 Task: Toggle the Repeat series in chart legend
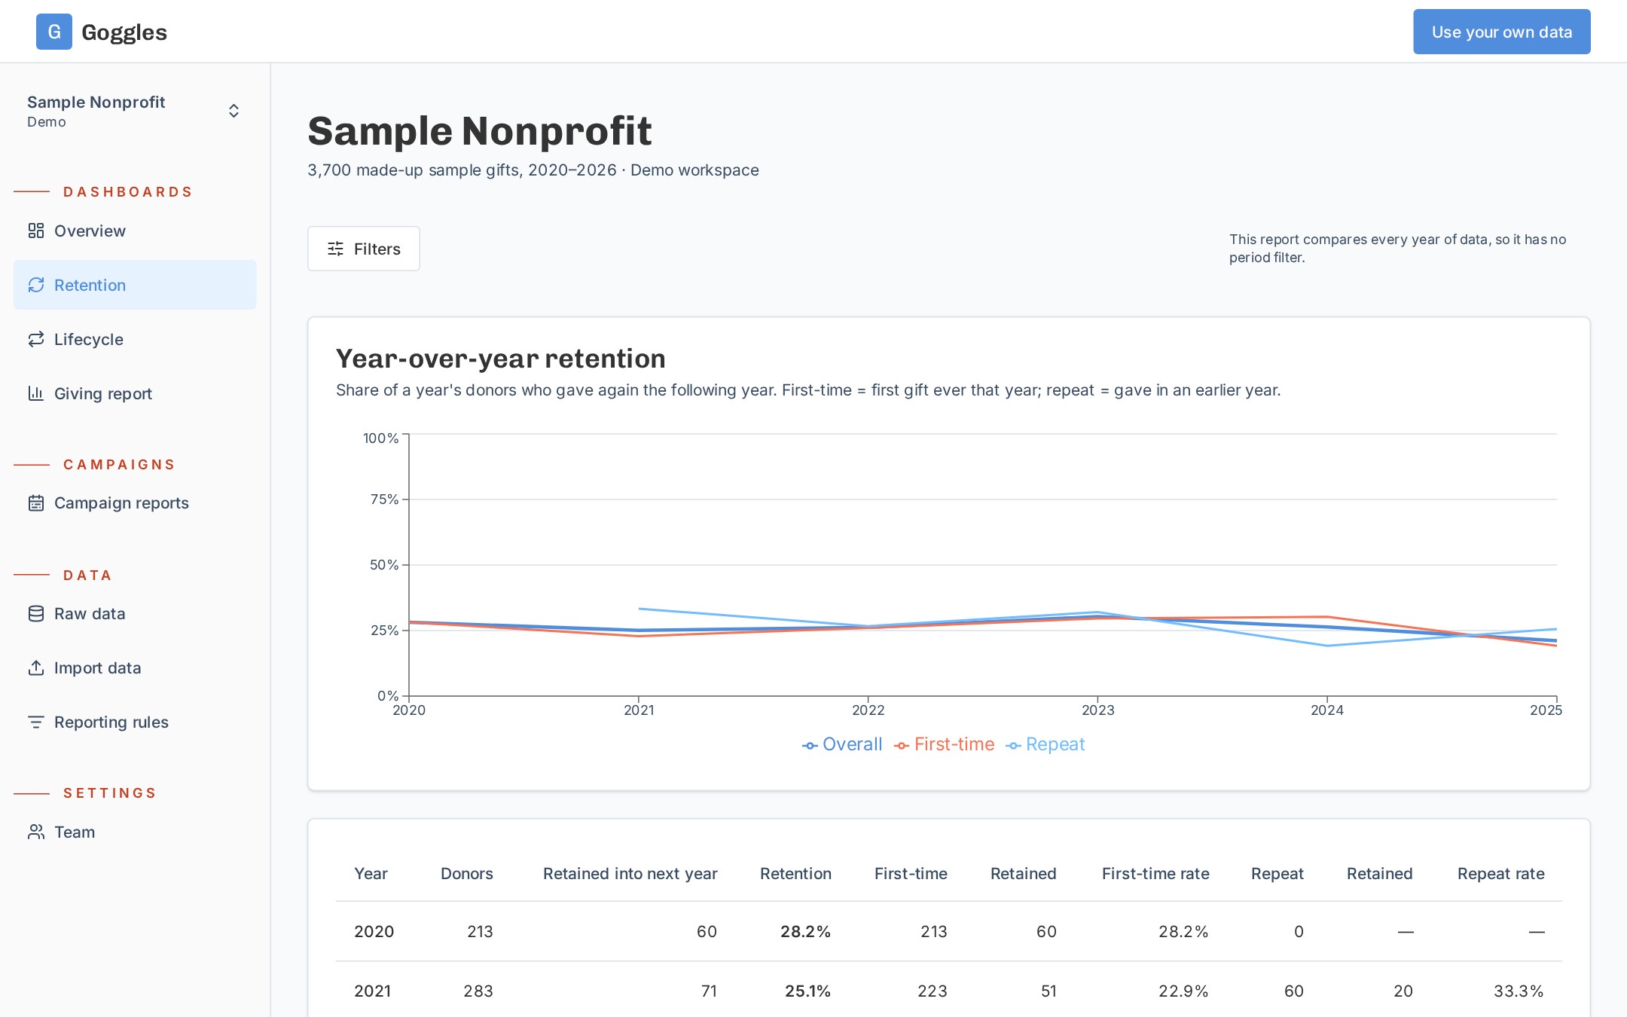1045,744
